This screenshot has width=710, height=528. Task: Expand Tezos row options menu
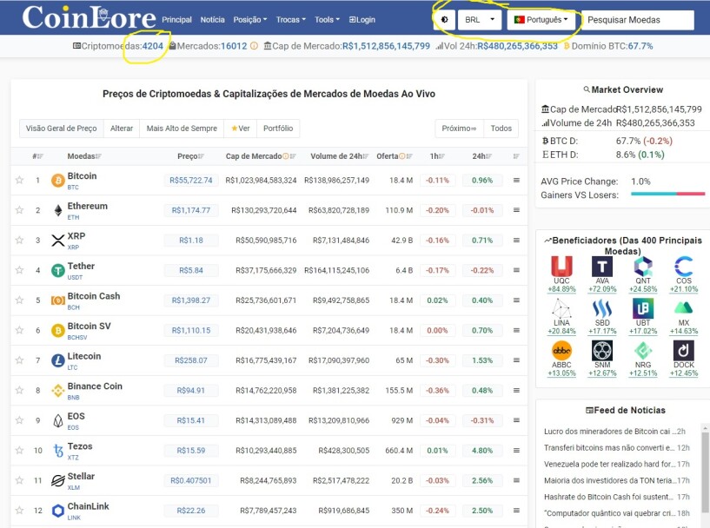click(x=516, y=450)
